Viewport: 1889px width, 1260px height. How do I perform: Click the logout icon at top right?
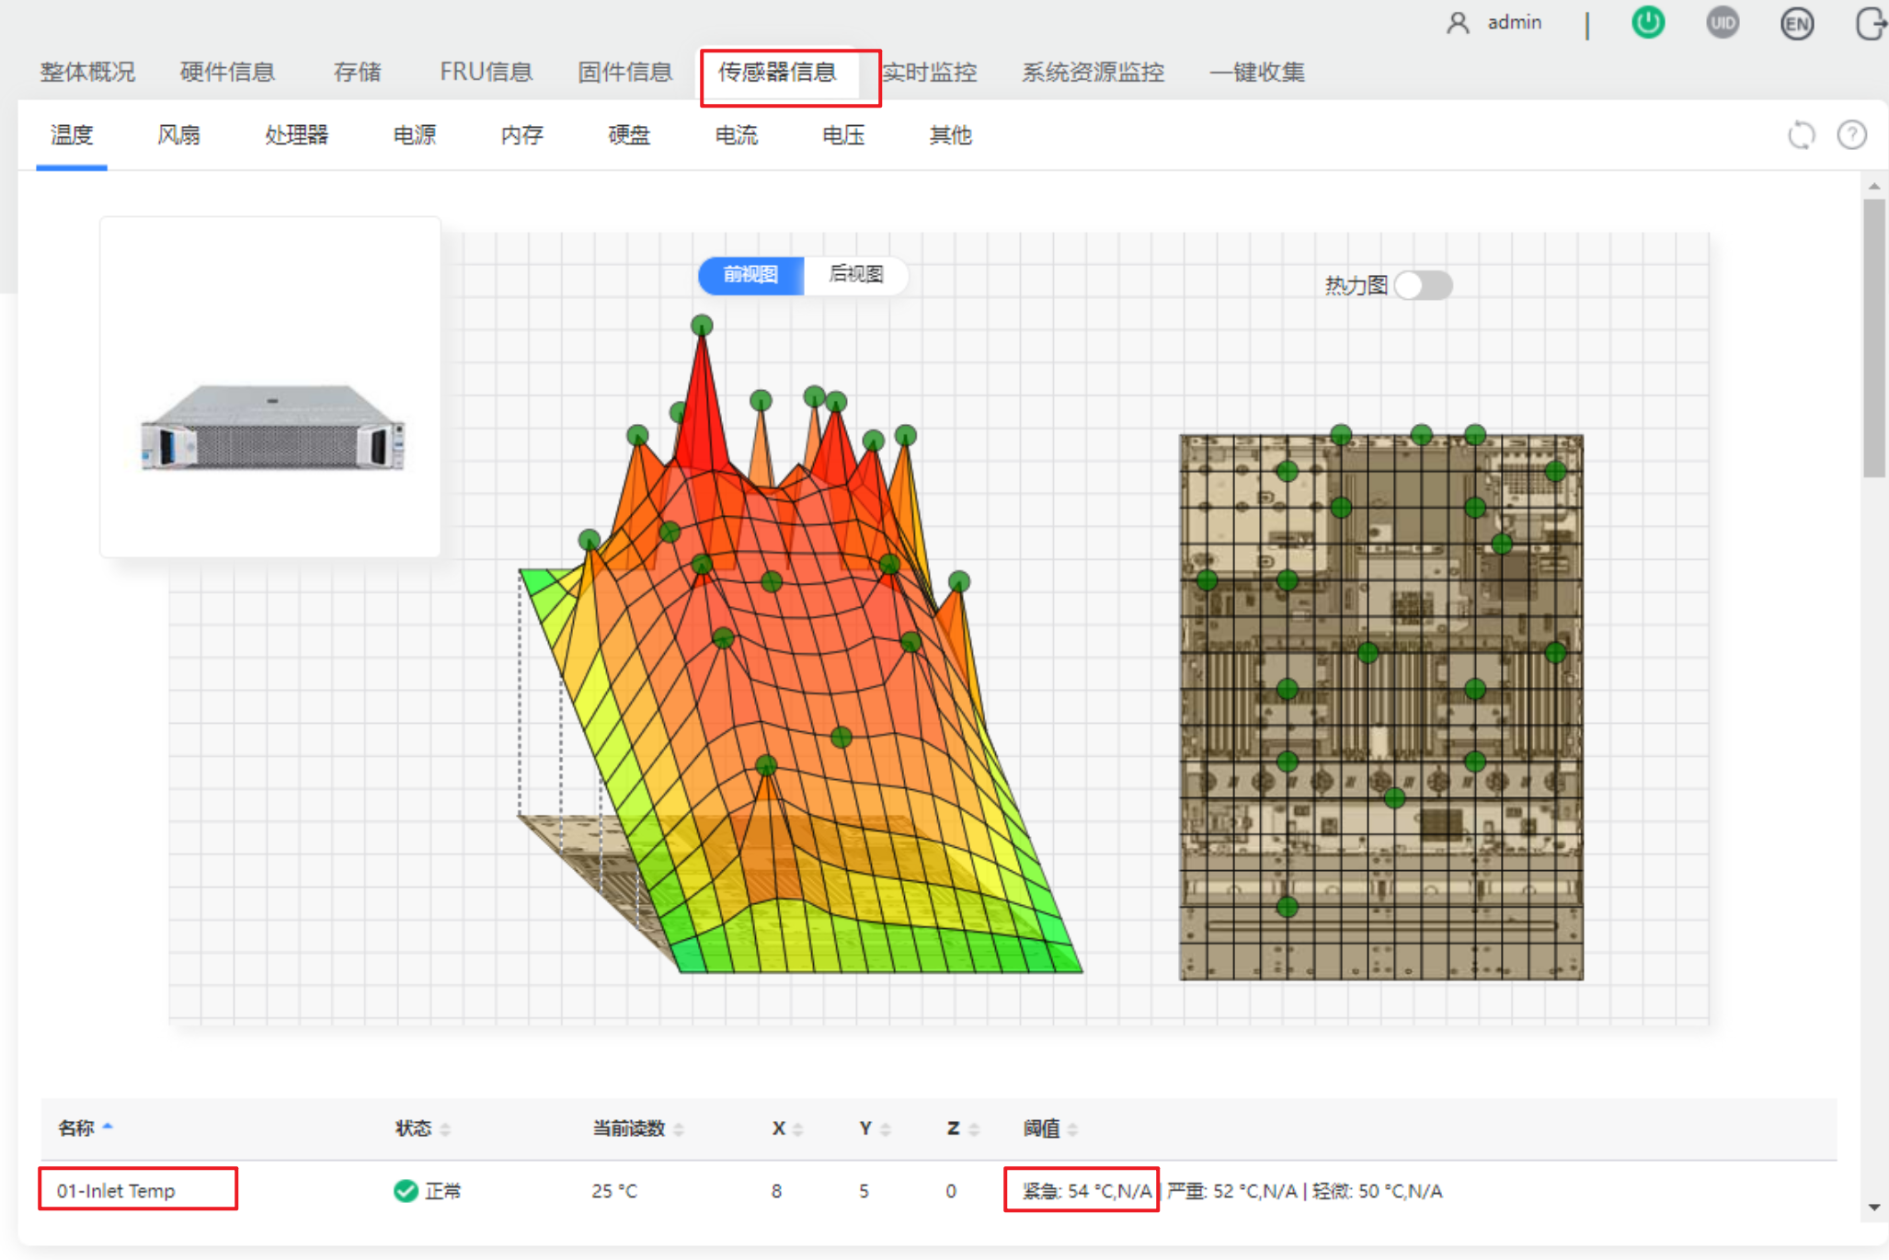(x=1870, y=23)
